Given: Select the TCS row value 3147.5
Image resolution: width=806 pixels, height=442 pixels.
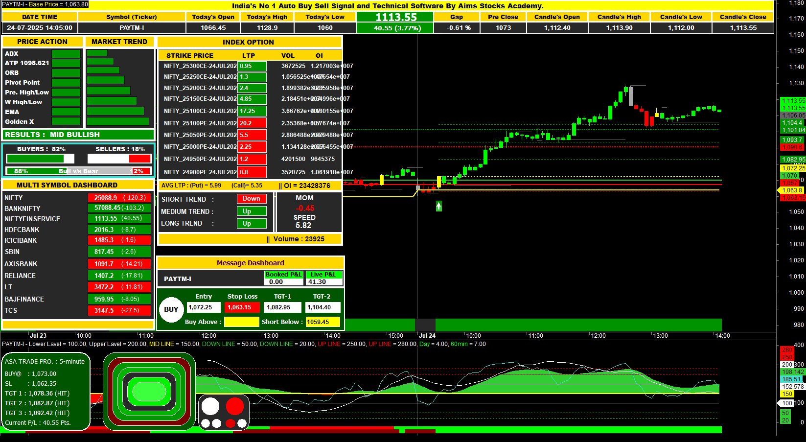Looking at the screenshot, I should 119,310.
